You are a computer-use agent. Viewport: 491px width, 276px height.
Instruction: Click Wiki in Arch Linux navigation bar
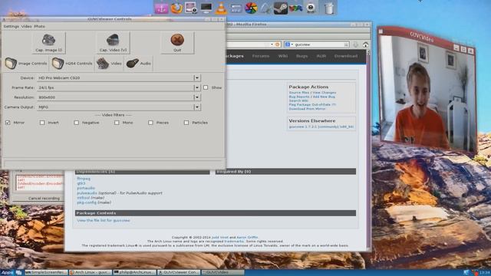pos(283,56)
